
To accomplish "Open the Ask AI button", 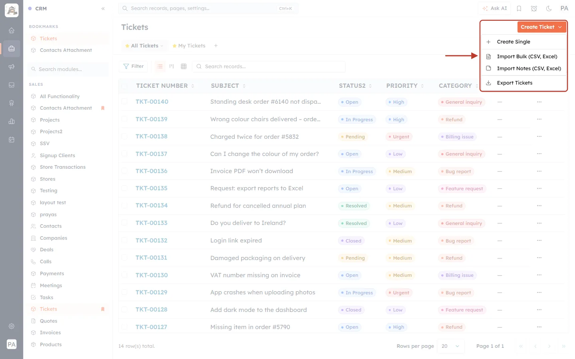I will click(x=494, y=8).
